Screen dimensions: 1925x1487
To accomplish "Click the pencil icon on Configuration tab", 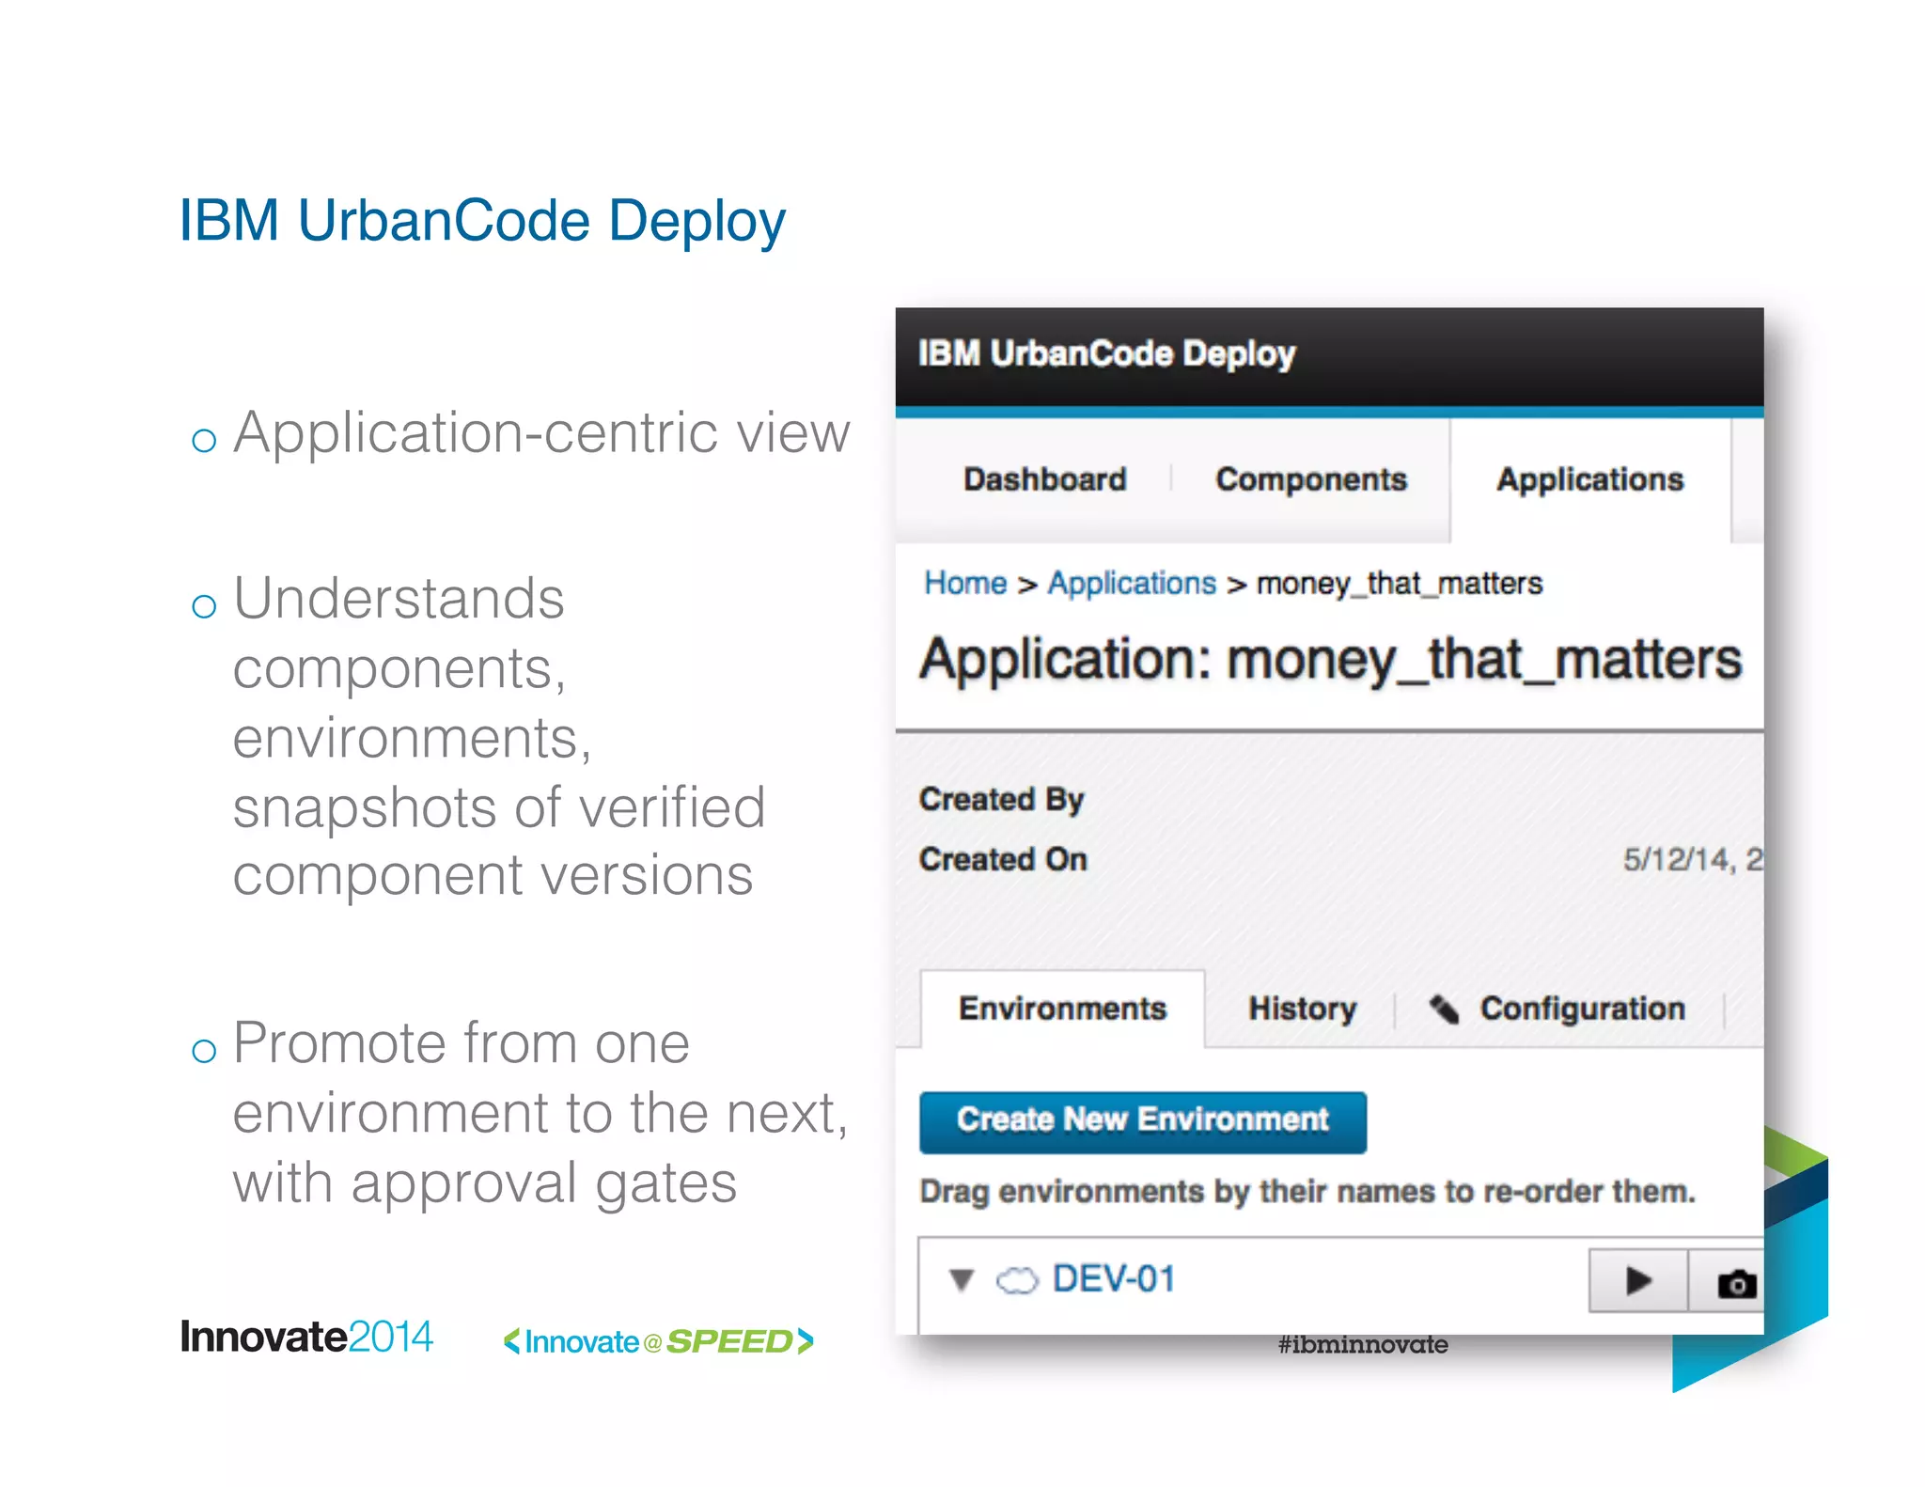I will click(1445, 1009).
